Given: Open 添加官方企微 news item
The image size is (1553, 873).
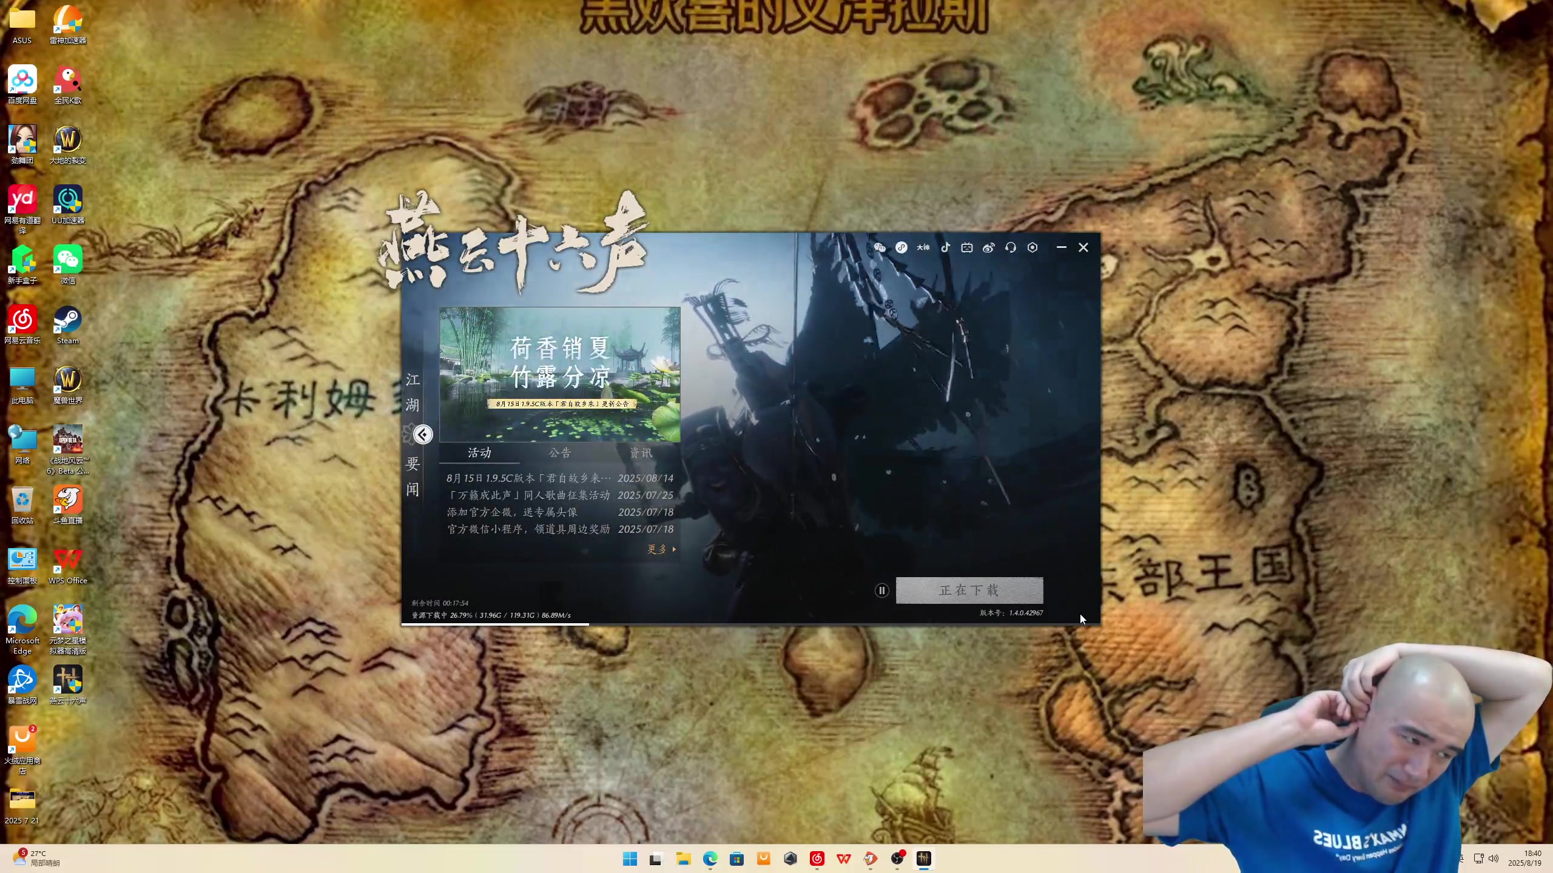Looking at the screenshot, I should pyautogui.click(x=560, y=512).
